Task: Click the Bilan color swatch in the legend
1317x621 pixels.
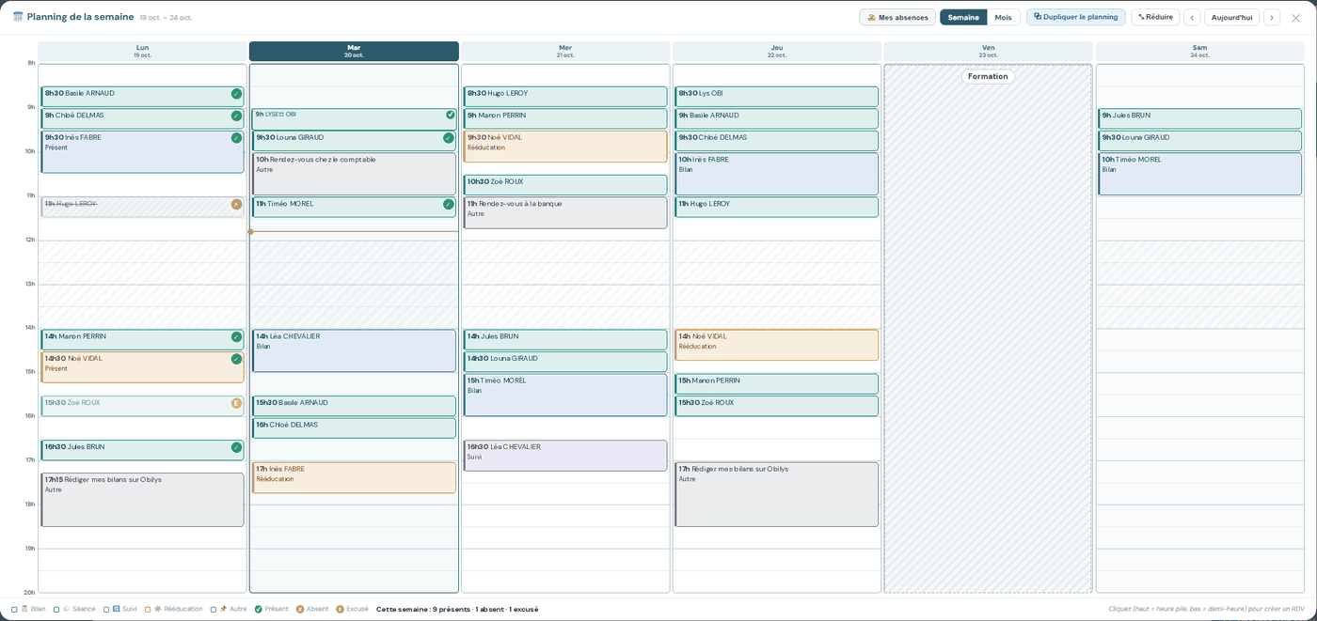Action: click(x=14, y=609)
